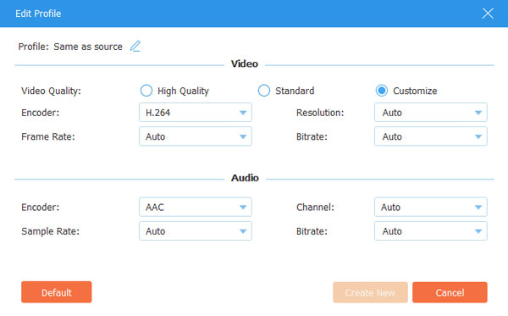Click the 'Video Quality:' label

tap(51, 91)
